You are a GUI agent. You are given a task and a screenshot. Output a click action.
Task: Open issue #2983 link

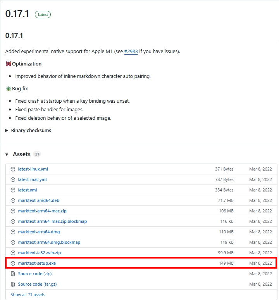pyautogui.click(x=131, y=52)
